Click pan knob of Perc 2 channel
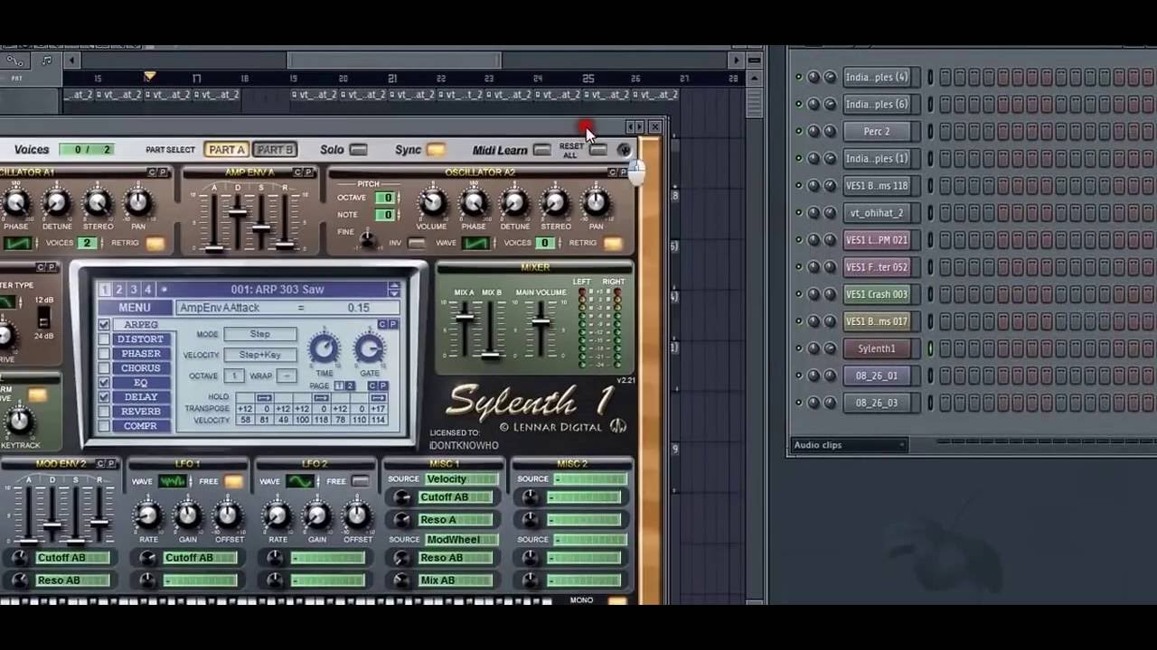 [814, 132]
